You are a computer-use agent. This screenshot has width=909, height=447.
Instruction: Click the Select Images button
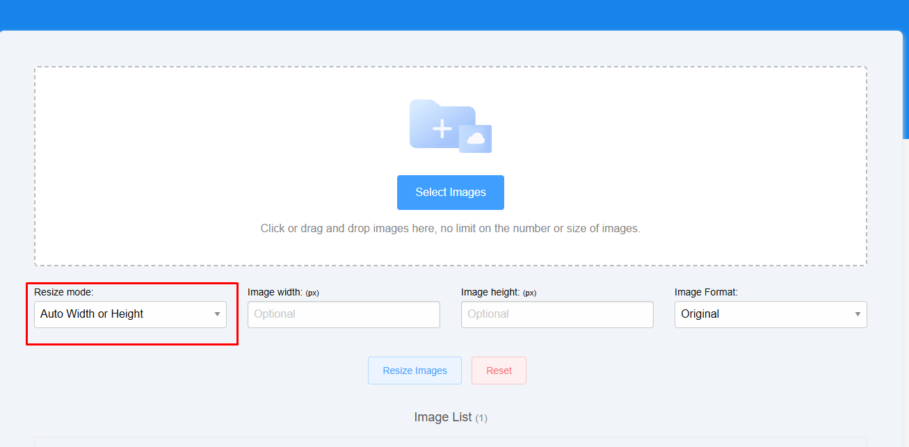tap(450, 192)
